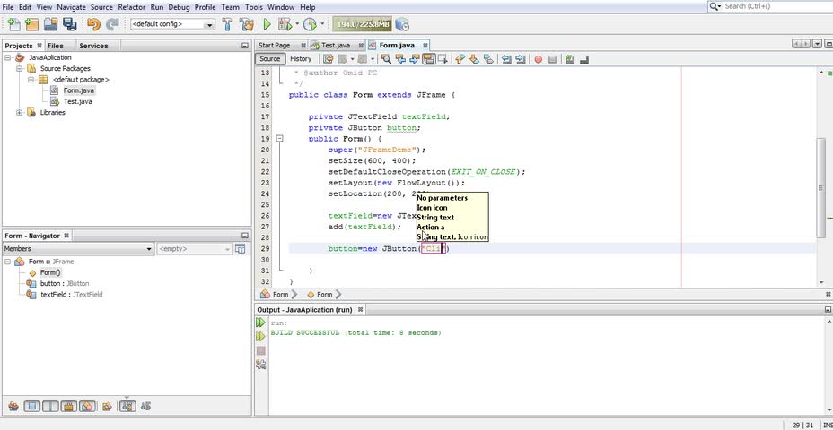Switch to the Services tab
Image resolution: width=833 pixels, height=430 pixels.
[93, 46]
